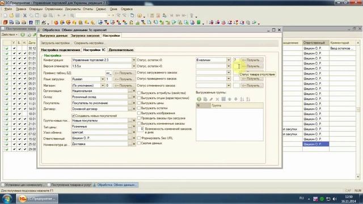Click Получить button for Статус, остаток>0
The width and height of the screenshot is (363, 204).
252,60
